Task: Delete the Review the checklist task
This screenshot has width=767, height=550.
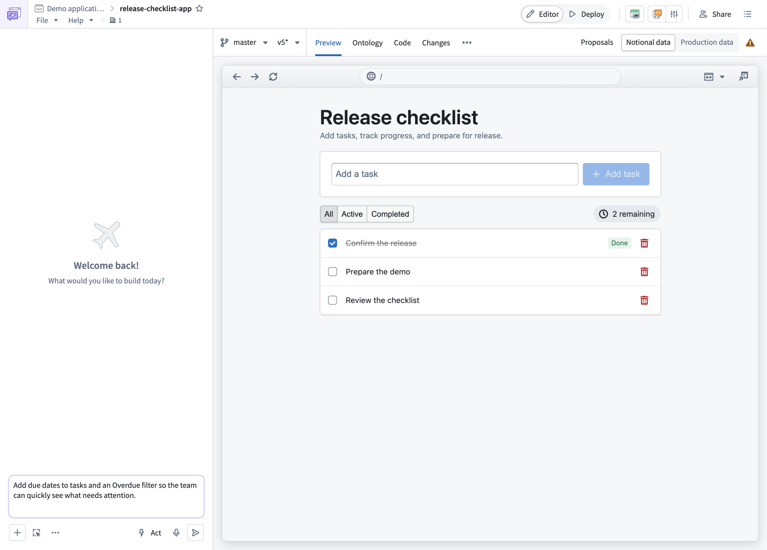Action: click(x=644, y=300)
